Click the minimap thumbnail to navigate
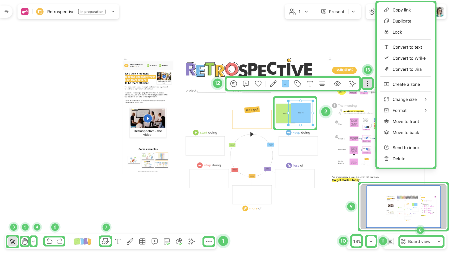 403,206
